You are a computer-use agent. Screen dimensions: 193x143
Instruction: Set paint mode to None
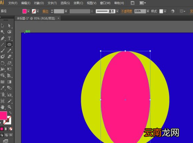click(x=11, y=129)
